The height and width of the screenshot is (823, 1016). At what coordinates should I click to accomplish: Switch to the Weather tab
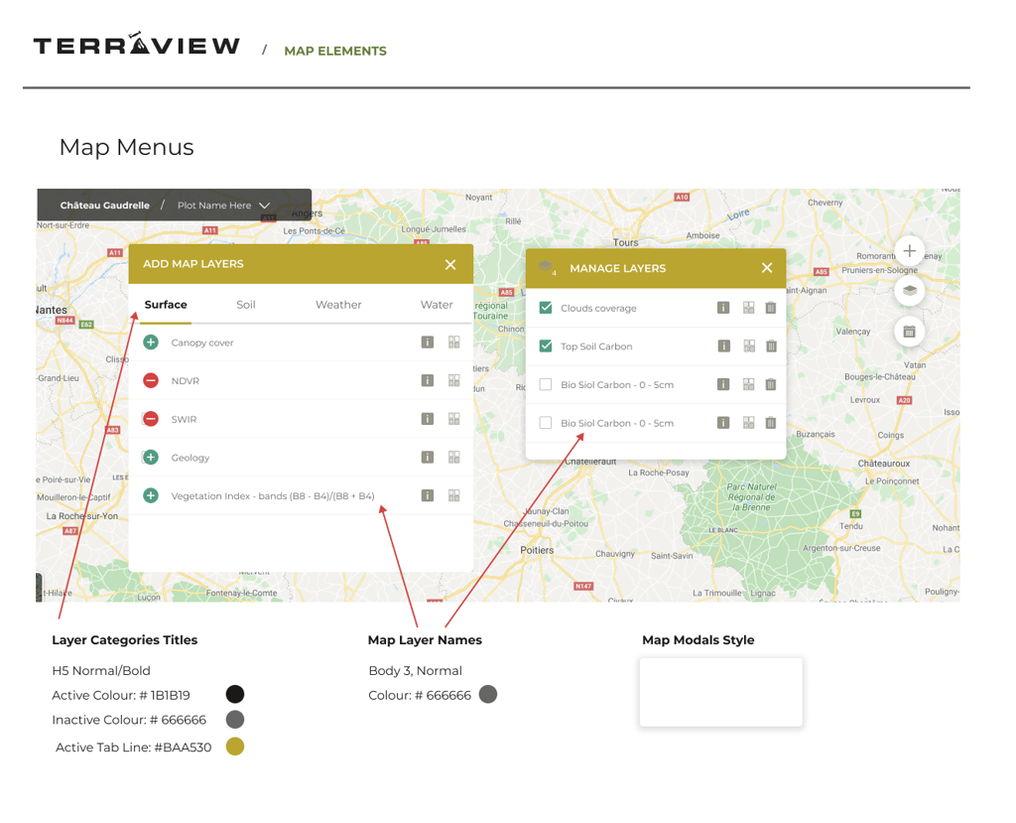point(338,304)
